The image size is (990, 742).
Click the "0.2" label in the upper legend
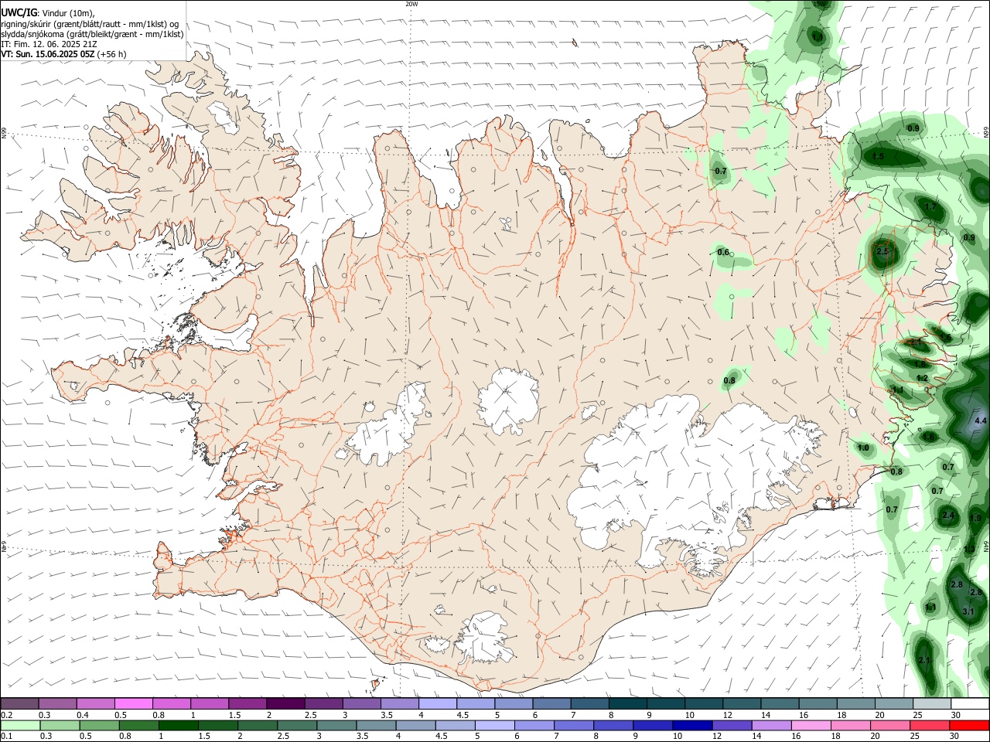coord(6,715)
